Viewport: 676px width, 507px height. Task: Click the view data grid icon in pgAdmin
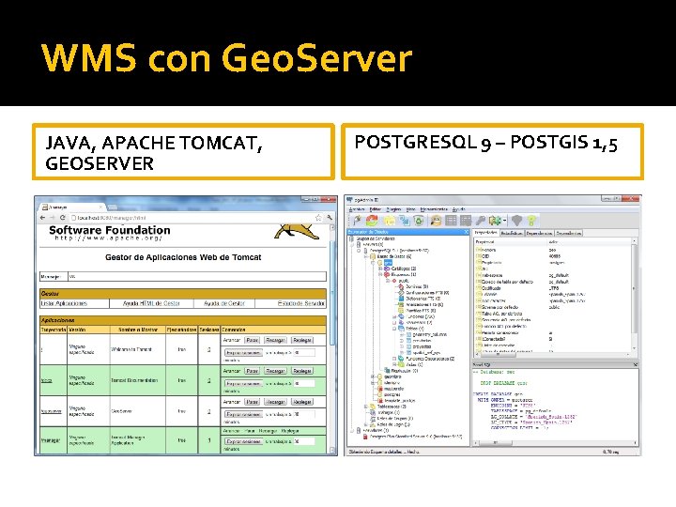coord(451,221)
